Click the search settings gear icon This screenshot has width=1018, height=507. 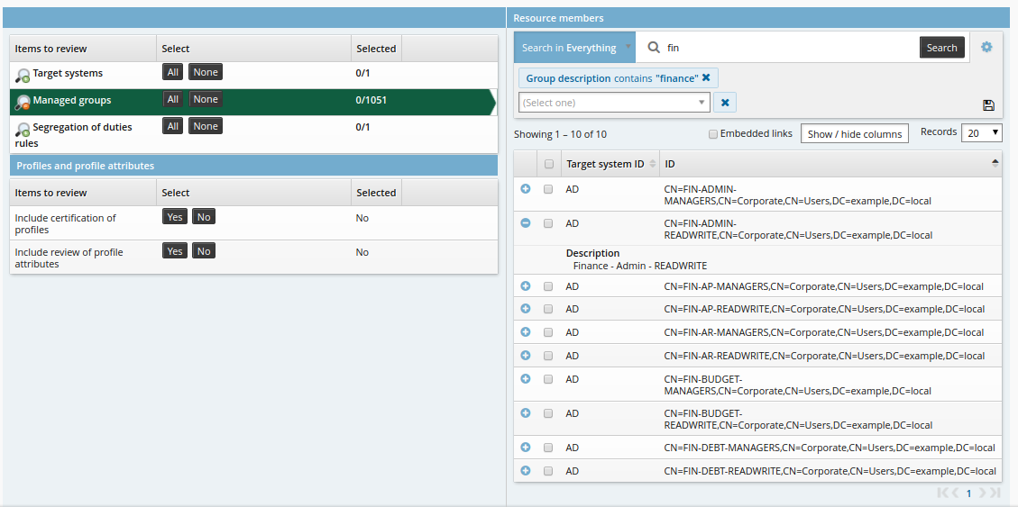(986, 47)
